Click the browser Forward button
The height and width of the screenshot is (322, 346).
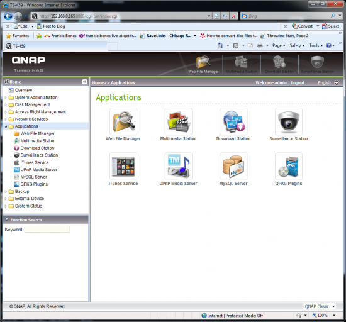coord(18,16)
